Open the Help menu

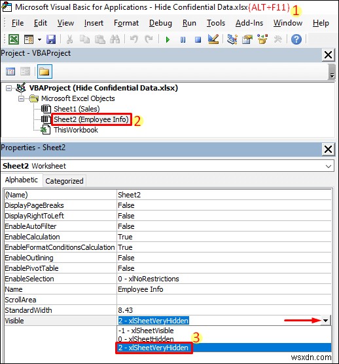point(321,23)
